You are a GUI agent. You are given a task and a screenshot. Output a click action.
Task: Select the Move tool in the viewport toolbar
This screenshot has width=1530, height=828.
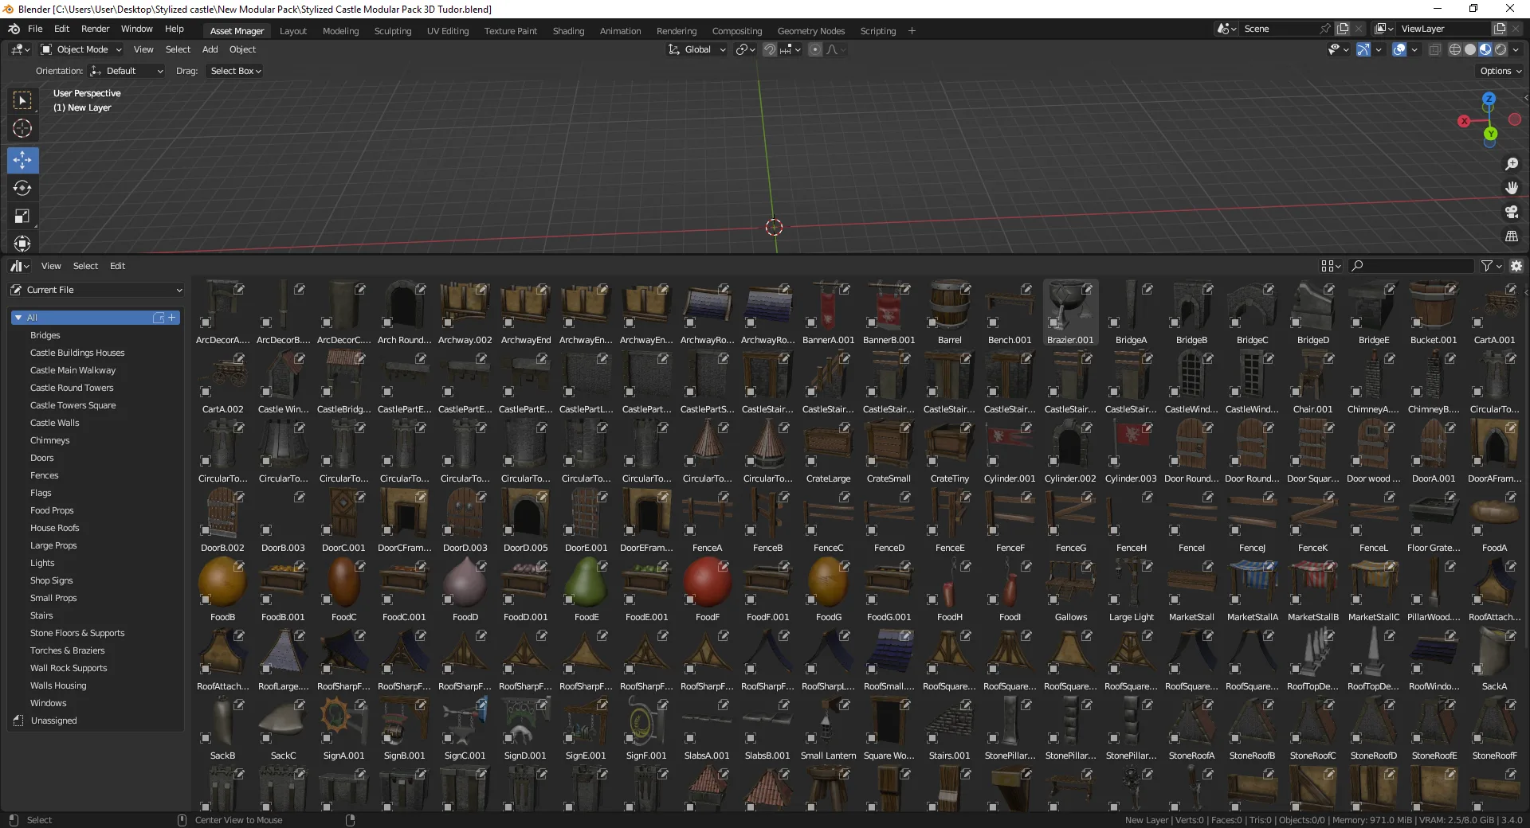point(22,160)
